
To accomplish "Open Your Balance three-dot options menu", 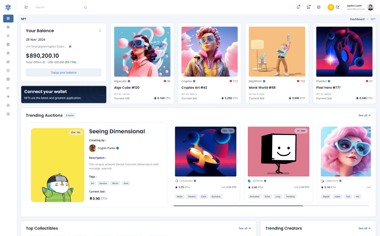I will [100, 31].
